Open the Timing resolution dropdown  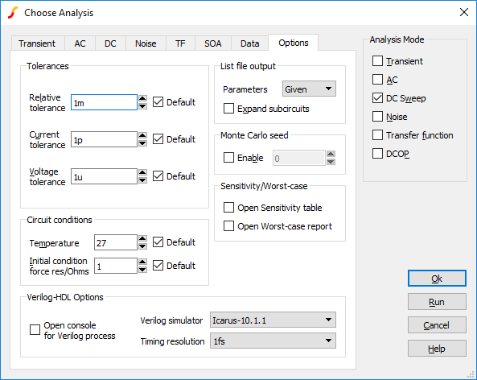(273, 341)
